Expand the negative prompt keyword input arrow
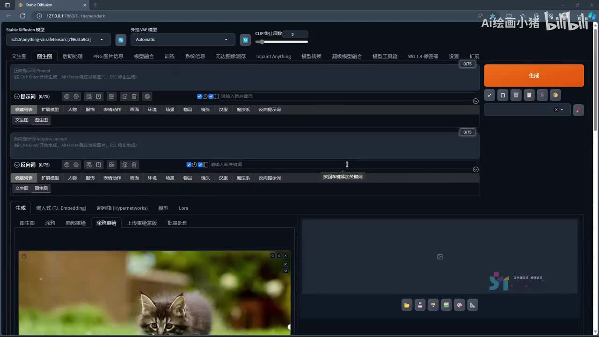Viewport: 599px width, 337px height. 475,169
